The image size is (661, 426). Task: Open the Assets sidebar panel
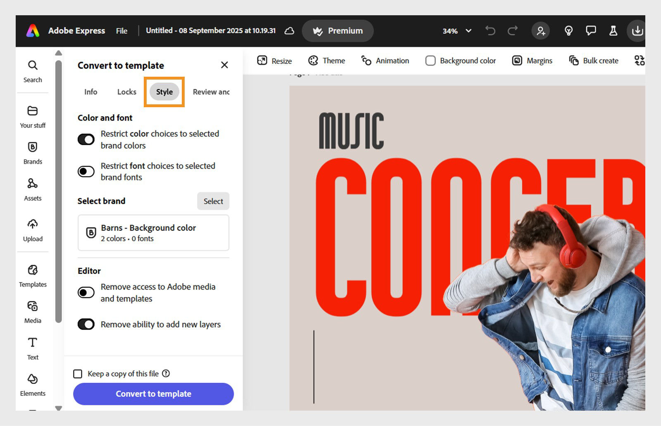(x=33, y=190)
